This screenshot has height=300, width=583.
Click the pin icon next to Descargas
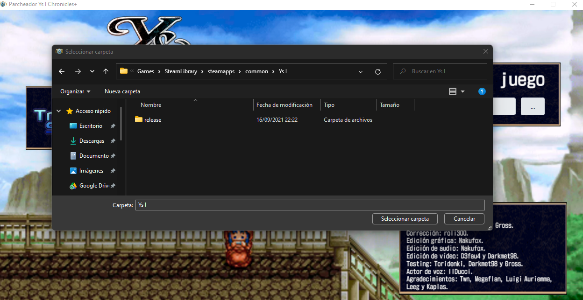[x=113, y=141]
